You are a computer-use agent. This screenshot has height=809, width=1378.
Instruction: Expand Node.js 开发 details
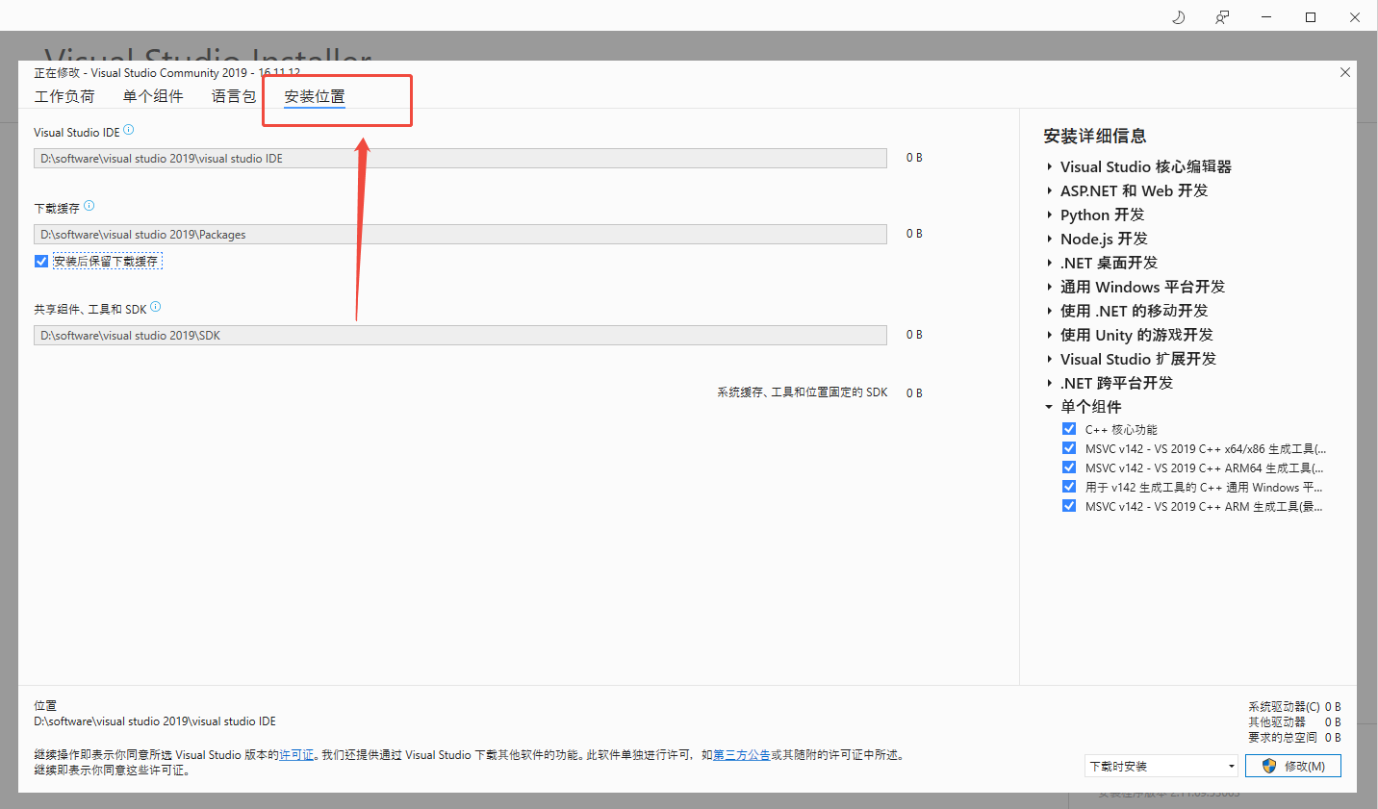(1049, 239)
